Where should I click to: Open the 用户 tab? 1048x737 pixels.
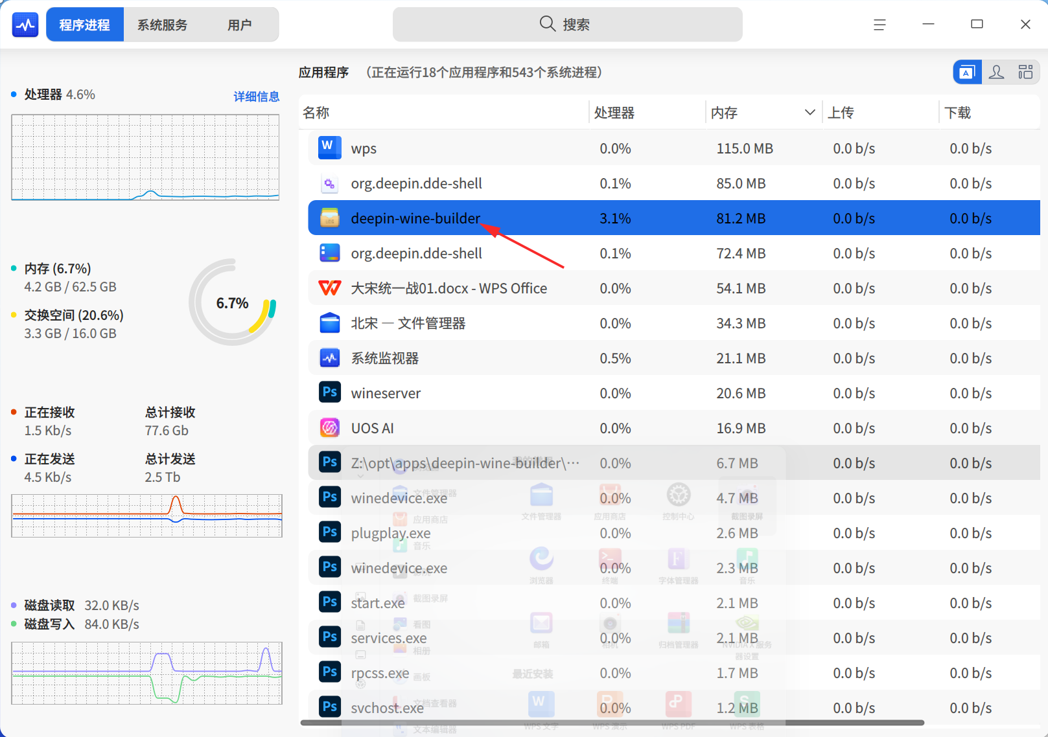pos(240,25)
